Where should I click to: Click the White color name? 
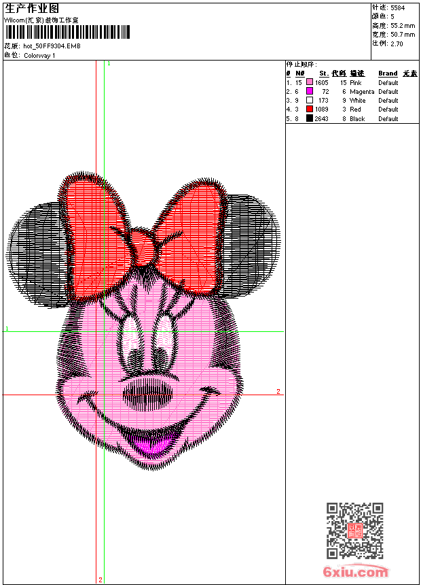pyautogui.click(x=357, y=101)
